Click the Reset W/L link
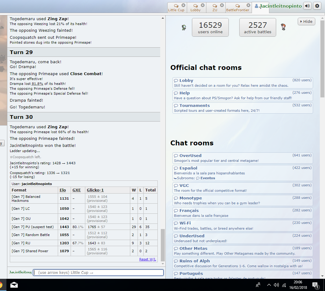This screenshot has width=325, height=291. pos(147,259)
